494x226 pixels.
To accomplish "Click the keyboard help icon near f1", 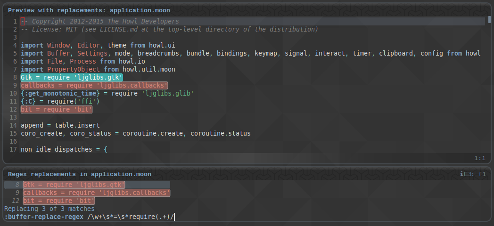I will tap(467, 174).
